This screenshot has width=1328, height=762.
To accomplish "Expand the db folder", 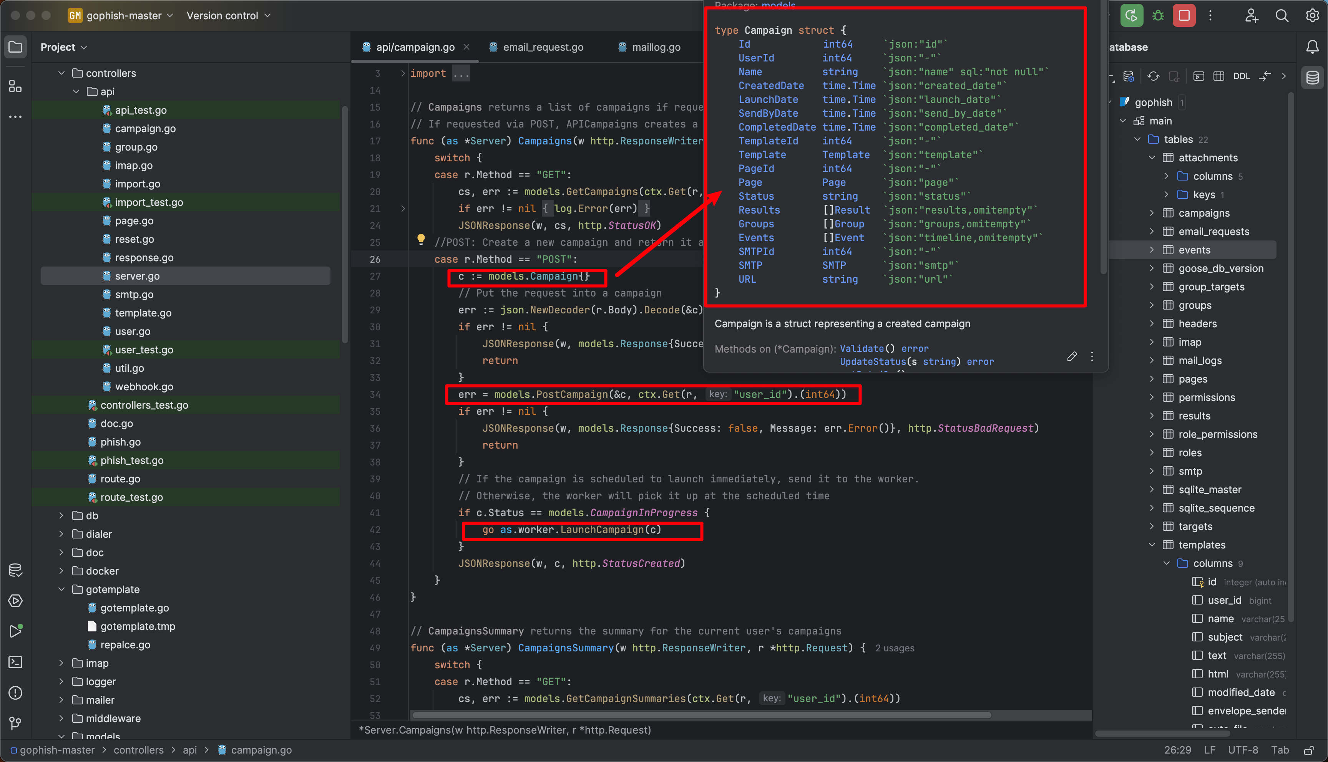I will 61,515.
